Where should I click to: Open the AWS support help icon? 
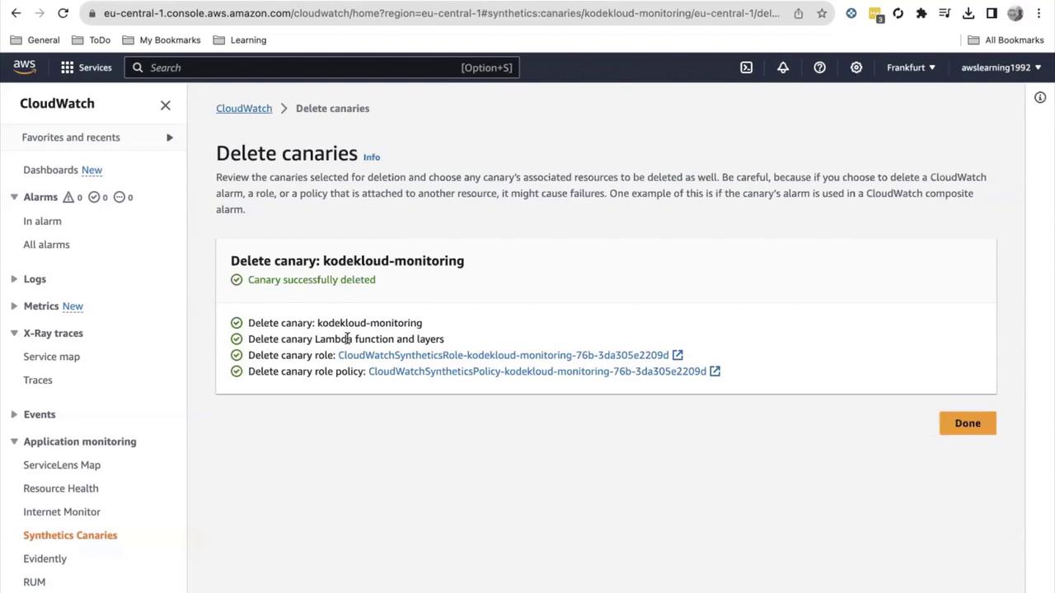pos(819,68)
